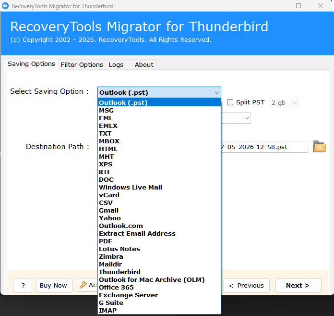The width and height of the screenshot is (334, 316).
Task: Switch to the Saving Options tab
Action: (x=31, y=64)
